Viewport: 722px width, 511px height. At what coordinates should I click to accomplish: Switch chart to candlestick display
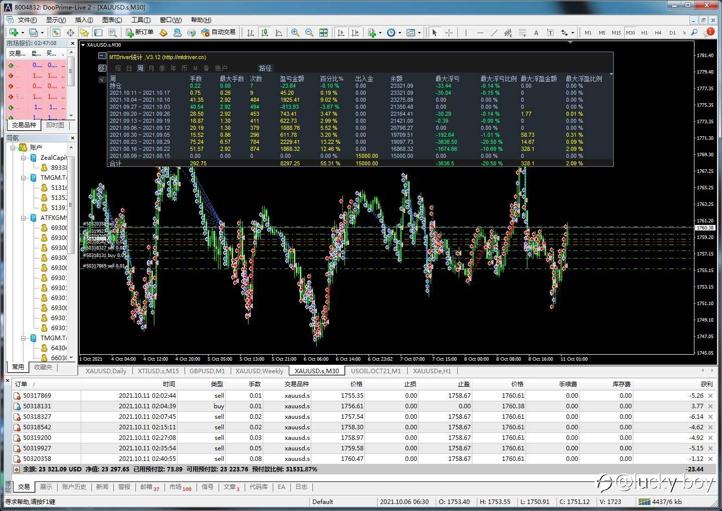point(265,33)
